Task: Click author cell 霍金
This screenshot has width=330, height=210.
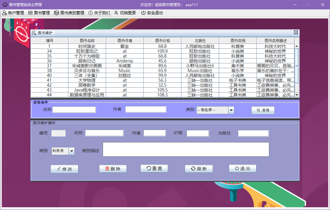Action: (x=125, y=46)
